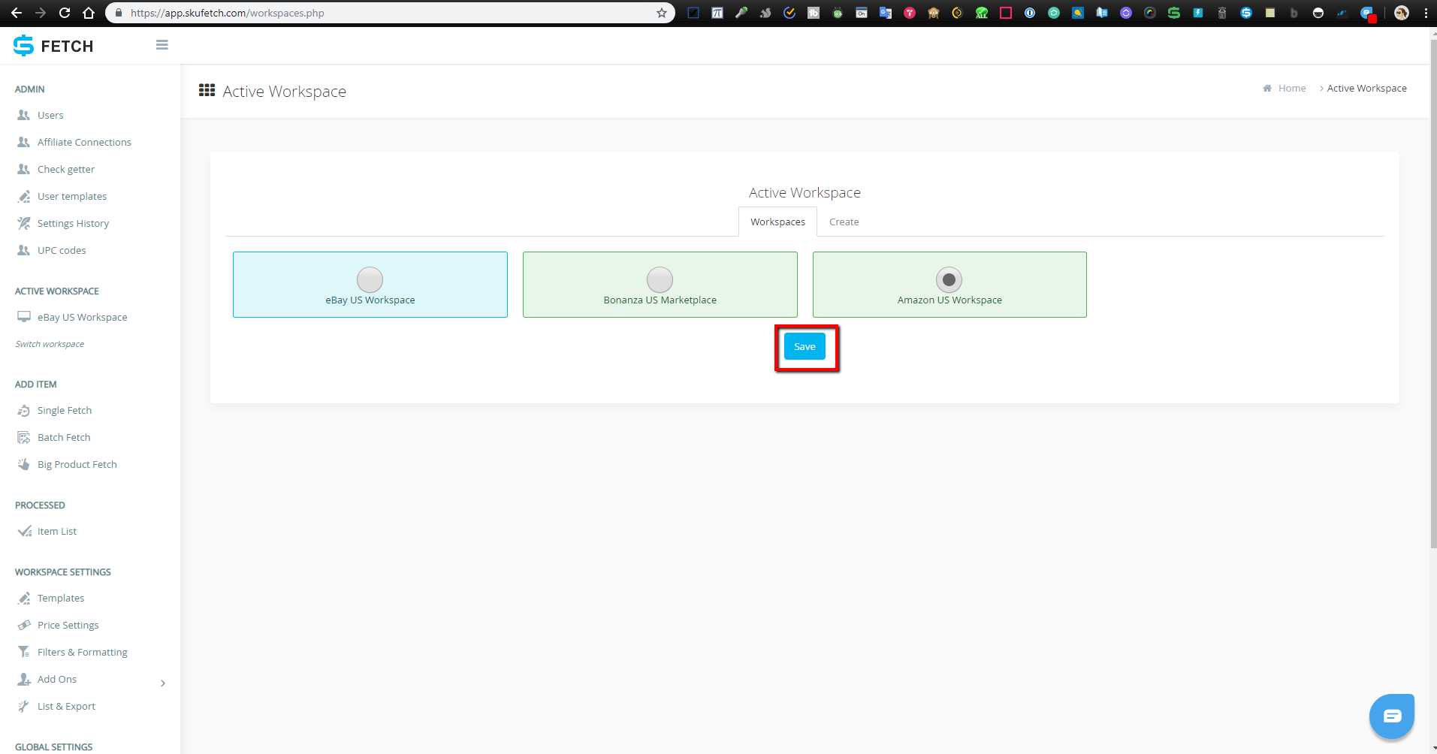This screenshot has height=754, width=1437.
Task: Click the UPC codes icon
Action: click(24, 250)
